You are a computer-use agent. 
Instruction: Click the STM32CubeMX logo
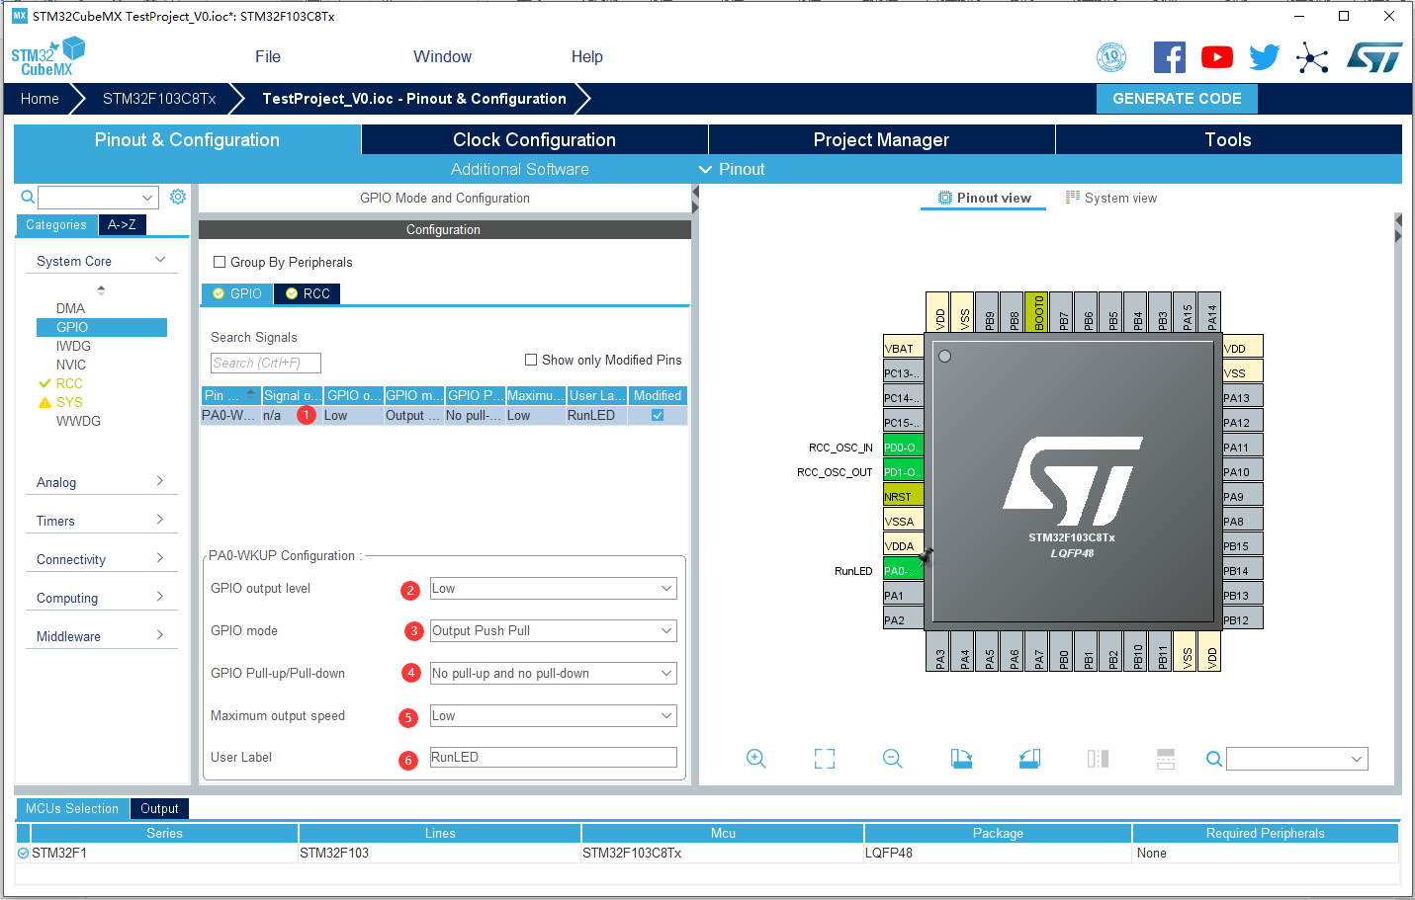(x=47, y=57)
